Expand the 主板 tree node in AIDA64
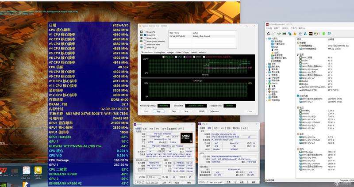This screenshot has height=187, width=354. pos(266,64)
